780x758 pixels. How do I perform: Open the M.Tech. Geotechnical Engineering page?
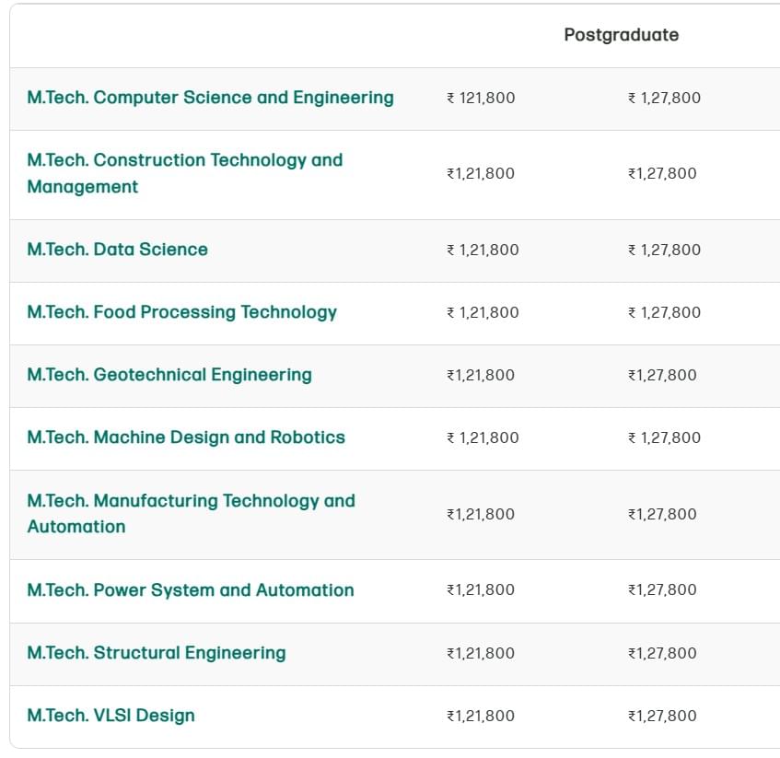coord(169,375)
